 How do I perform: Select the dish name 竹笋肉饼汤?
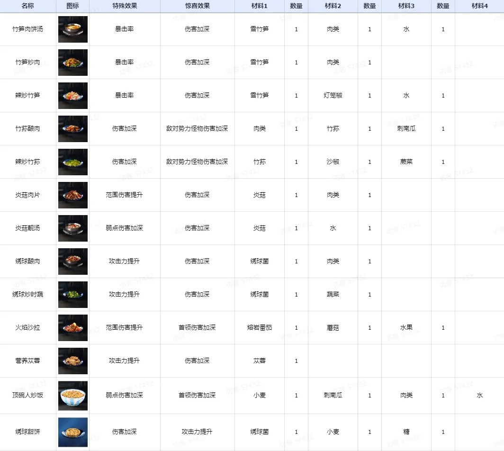point(27,29)
